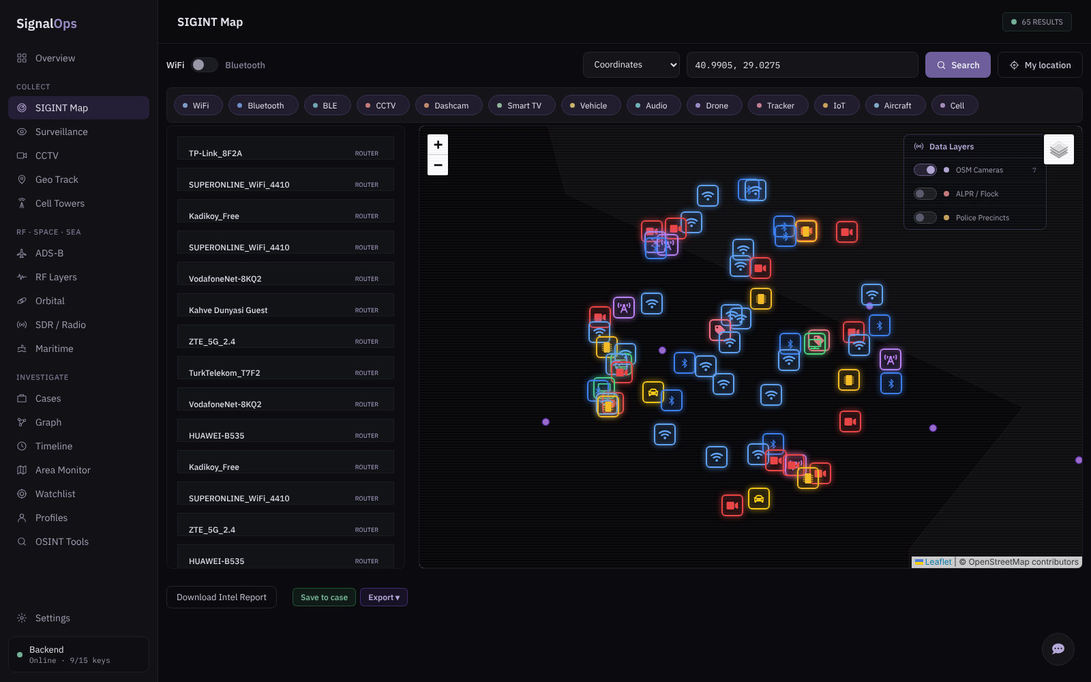Toggle the CCTV filter chip
The height and width of the screenshot is (682, 1091).
[x=383, y=105]
